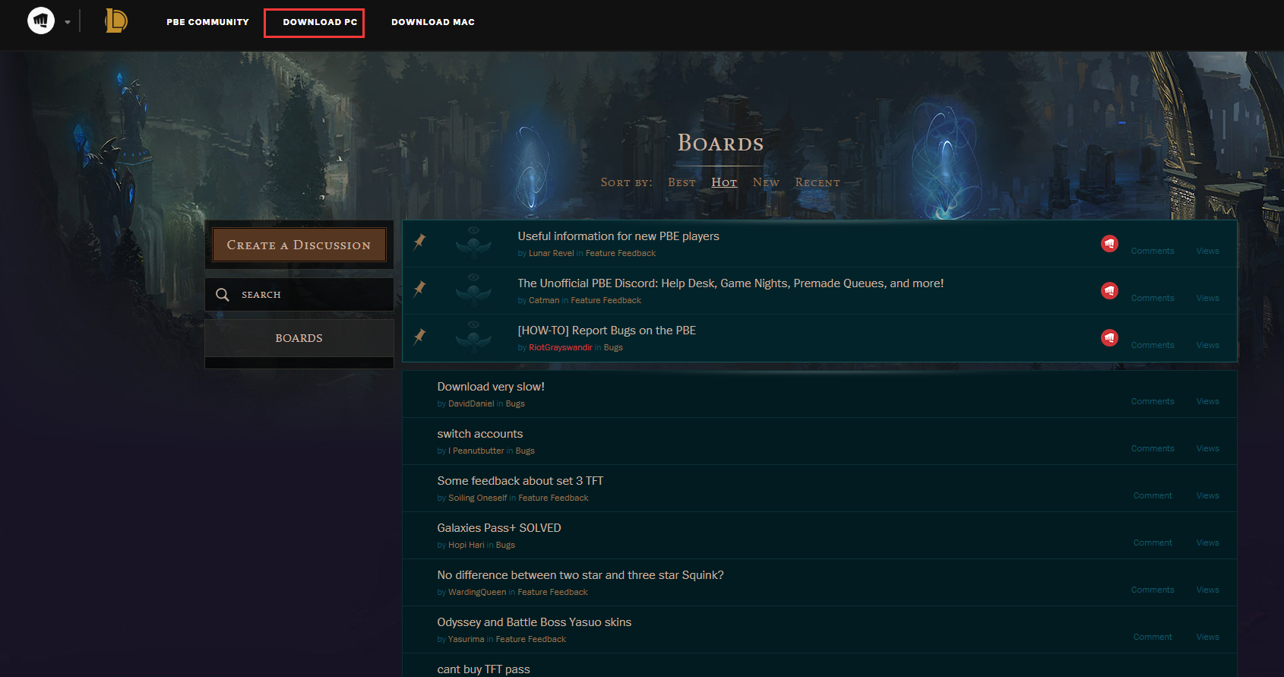The width and height of the screenshot is (1284, 677).
Task: View Comments on Useful information thread
Action: (1153, 251)
